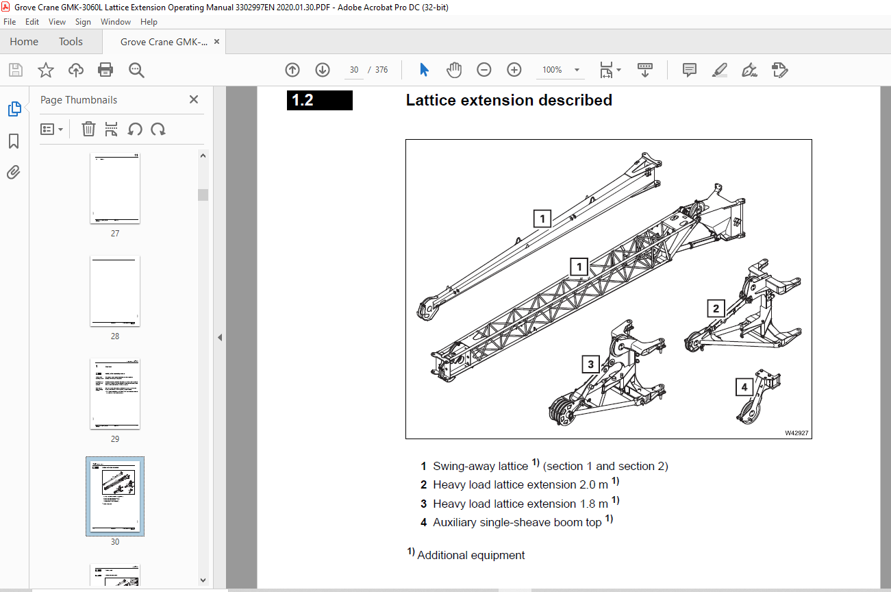Open fit page options tool
Viewport: 891px width, 592px height.
tap(606, 70)
